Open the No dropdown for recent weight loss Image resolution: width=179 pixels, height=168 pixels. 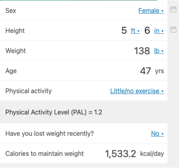coord(157,133)
